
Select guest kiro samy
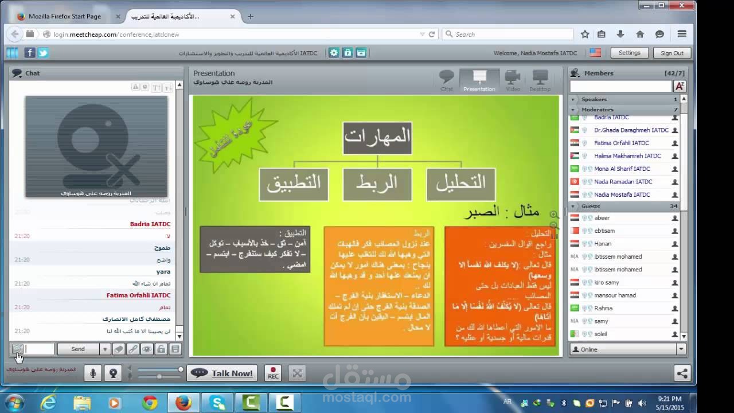607,282
